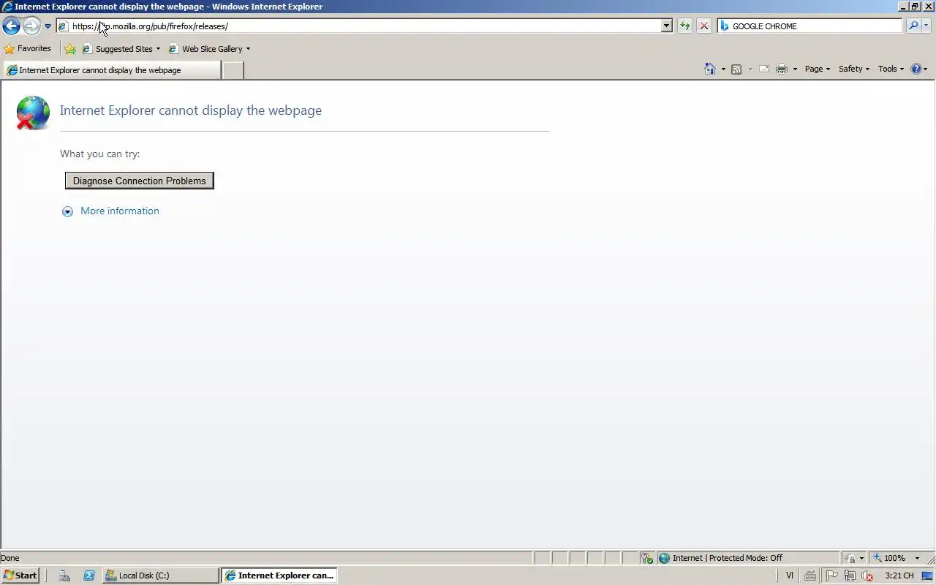Image resolution: width=936 pixels, height=585 pixels.
Task: Click the Done status text
Action: point(10,558)
